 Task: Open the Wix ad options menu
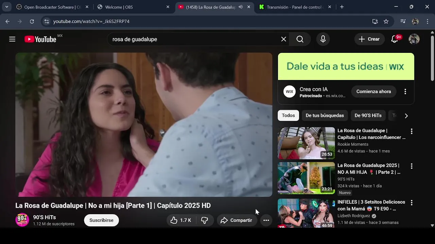point(405,91)
